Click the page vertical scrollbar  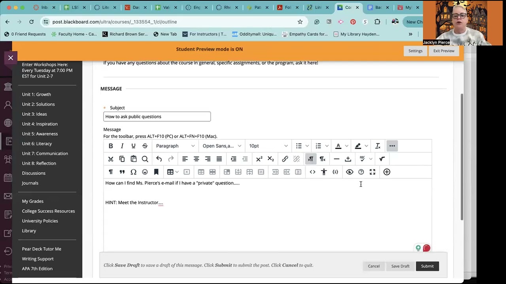coord(462,158)
